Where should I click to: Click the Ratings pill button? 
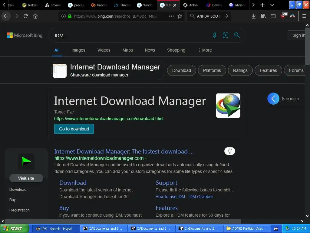click(x=240, y=70)
